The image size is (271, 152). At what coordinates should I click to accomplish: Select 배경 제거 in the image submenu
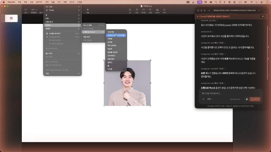94,37
